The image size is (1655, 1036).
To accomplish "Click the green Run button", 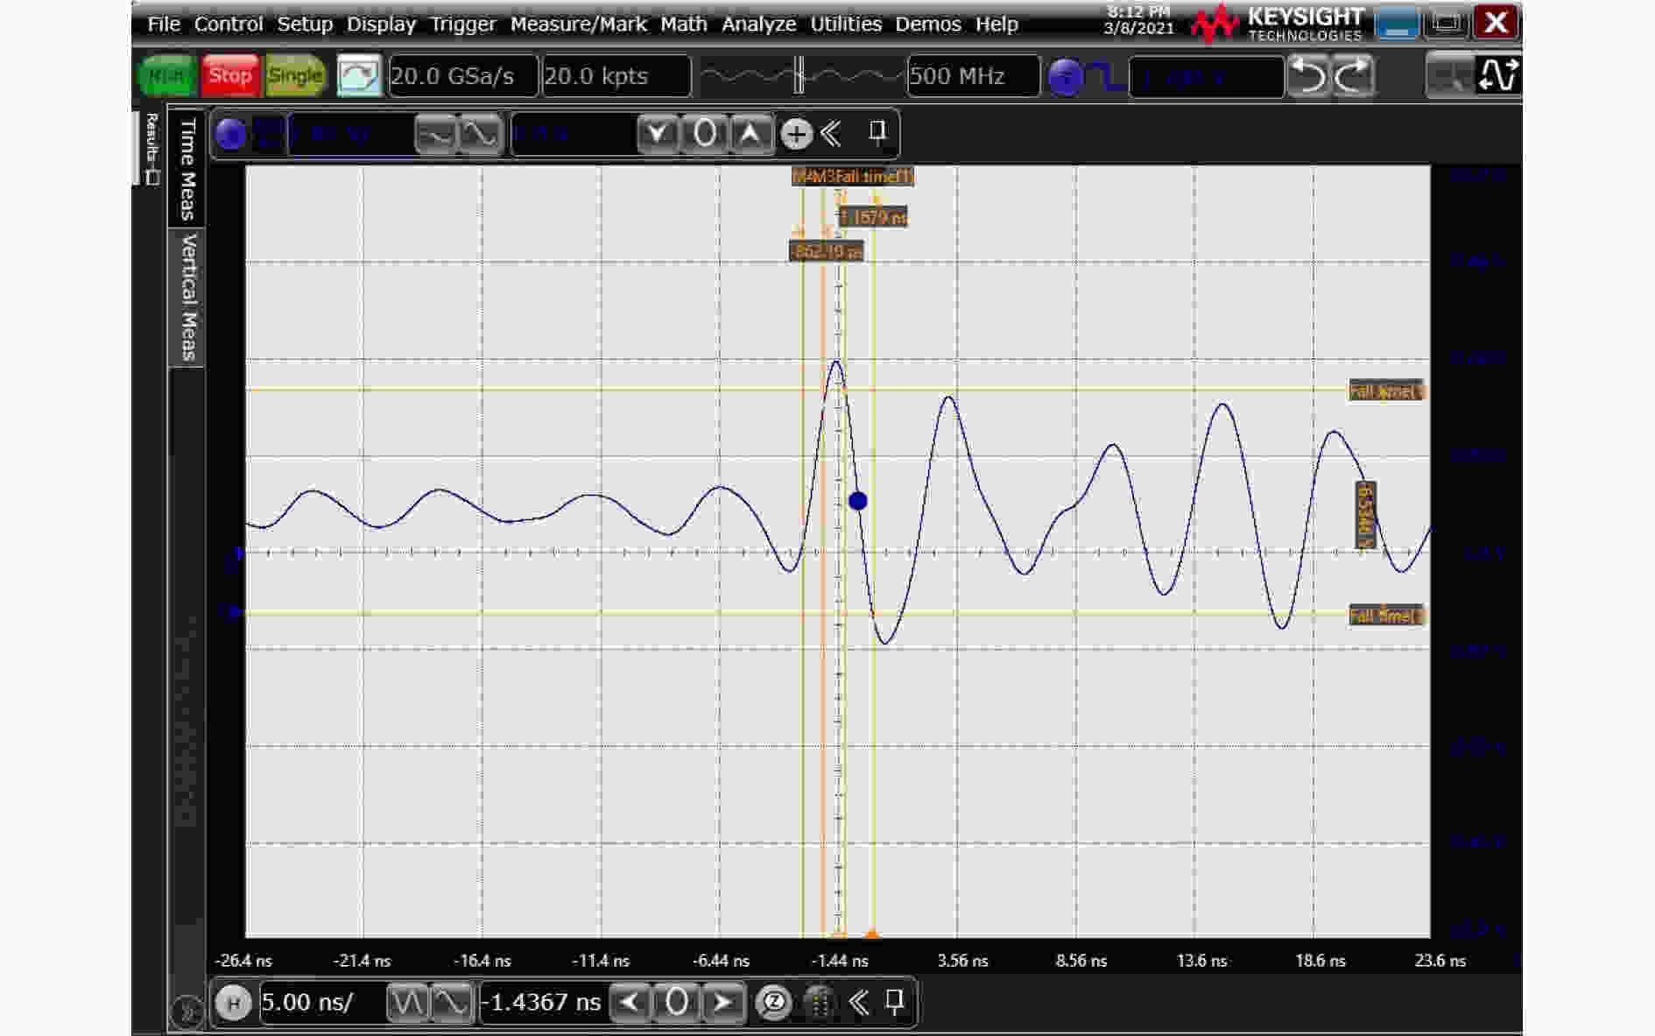I will (165, 75).
